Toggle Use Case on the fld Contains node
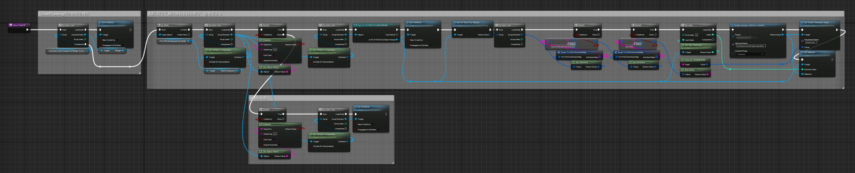 point(274,55)
